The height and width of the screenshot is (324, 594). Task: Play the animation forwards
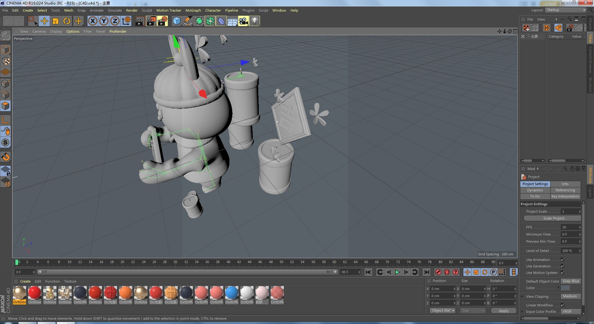point(397,272)
